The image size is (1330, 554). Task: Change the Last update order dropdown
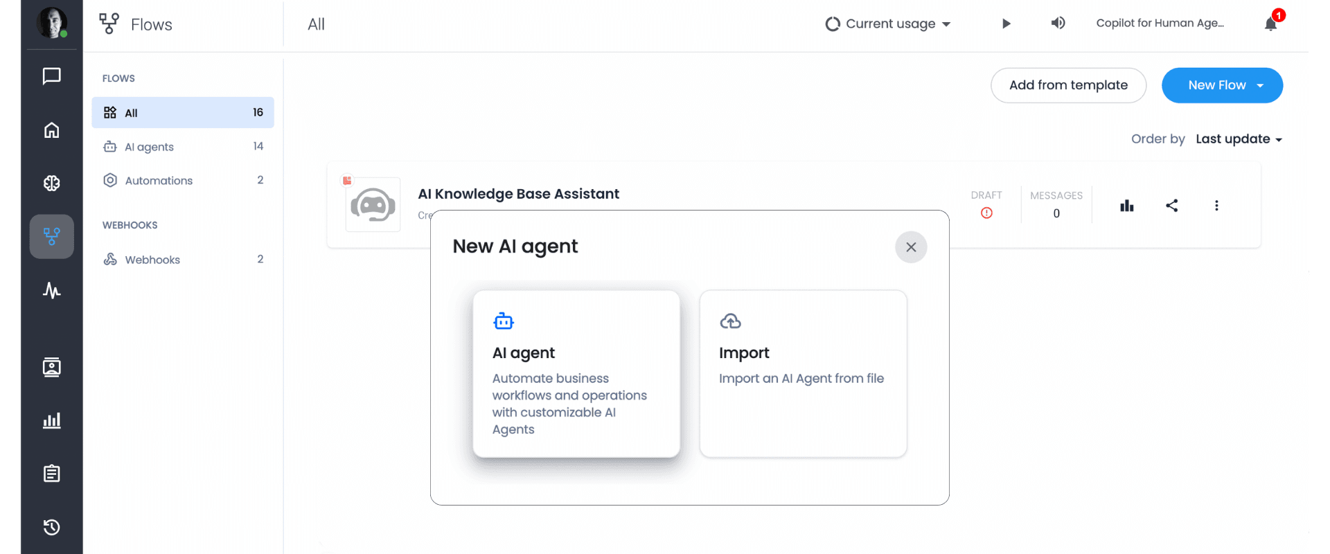[x=1239, y=139]
